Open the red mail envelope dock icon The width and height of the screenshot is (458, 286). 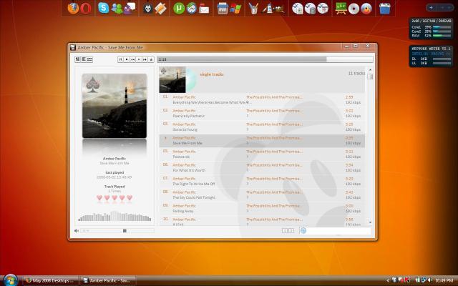(204, 9)
